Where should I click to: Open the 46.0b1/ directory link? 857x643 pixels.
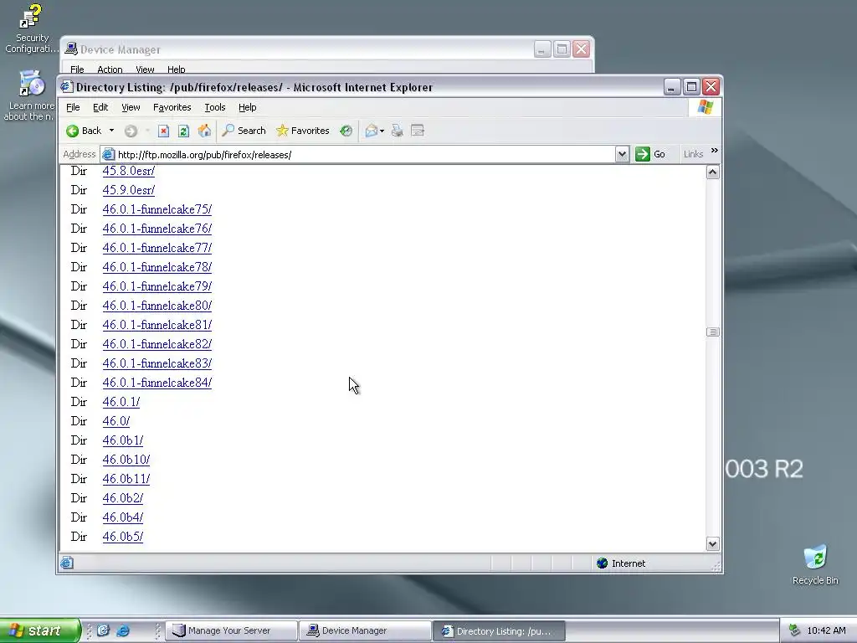click(x=122, y=440)
